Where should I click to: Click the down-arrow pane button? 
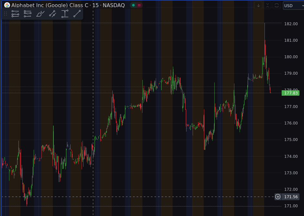(x=258, y=5)
